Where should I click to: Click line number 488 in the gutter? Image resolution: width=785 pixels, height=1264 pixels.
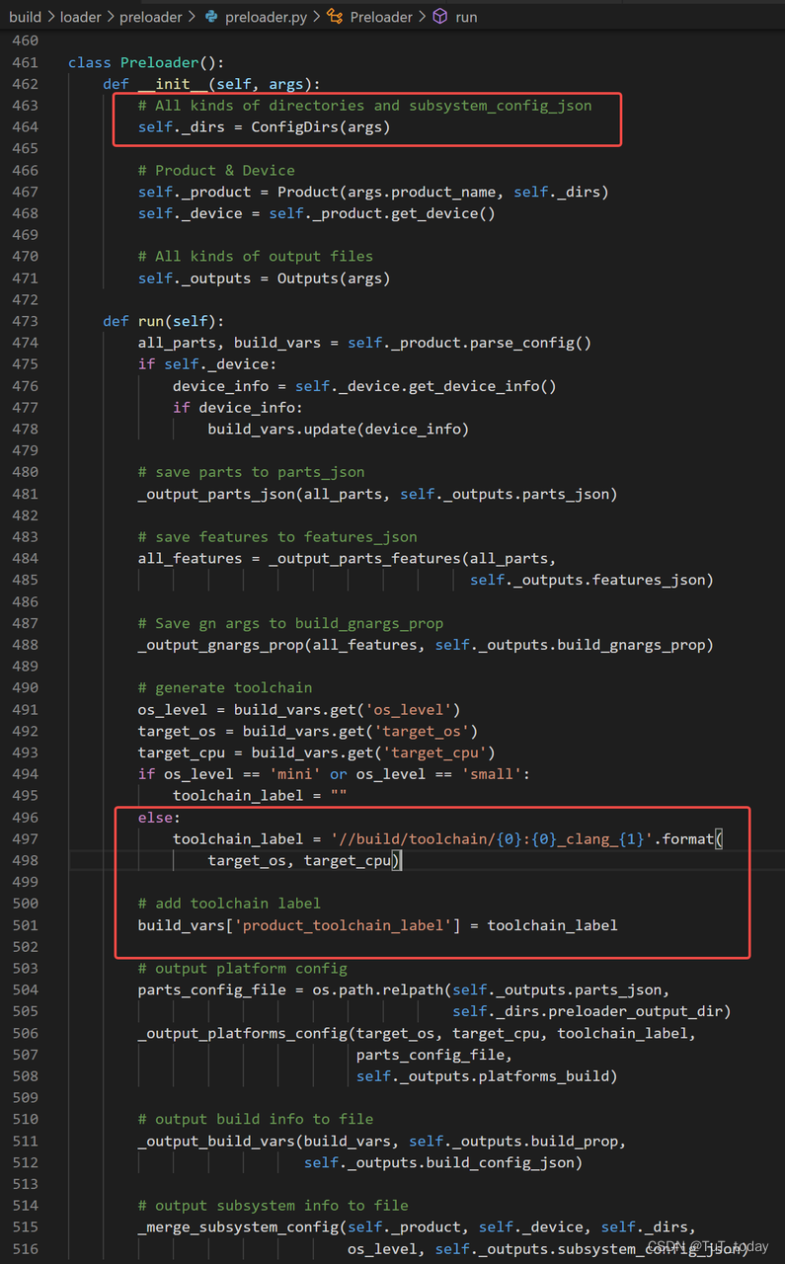[x=24, y=645]
